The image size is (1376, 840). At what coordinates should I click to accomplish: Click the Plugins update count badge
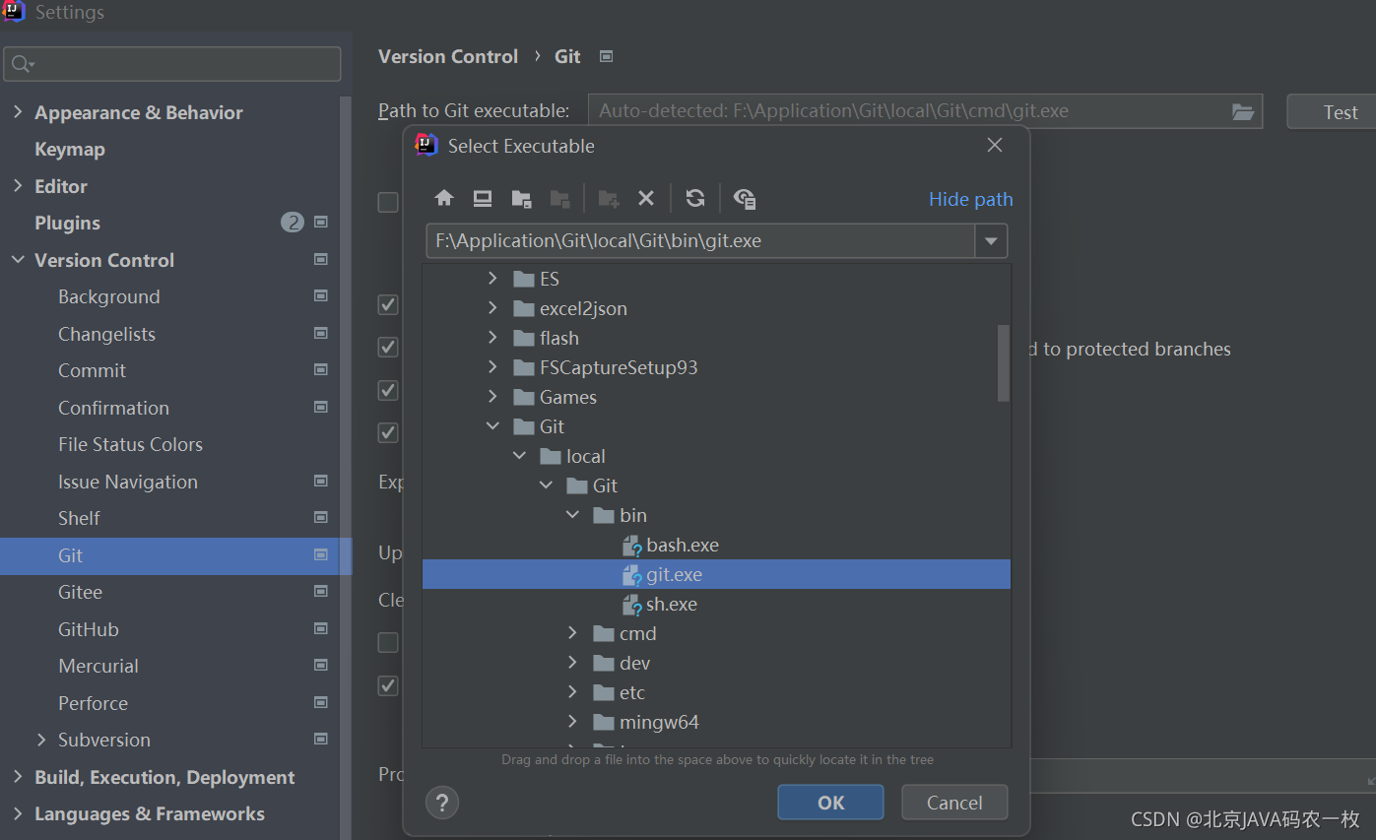pos(293,223)
